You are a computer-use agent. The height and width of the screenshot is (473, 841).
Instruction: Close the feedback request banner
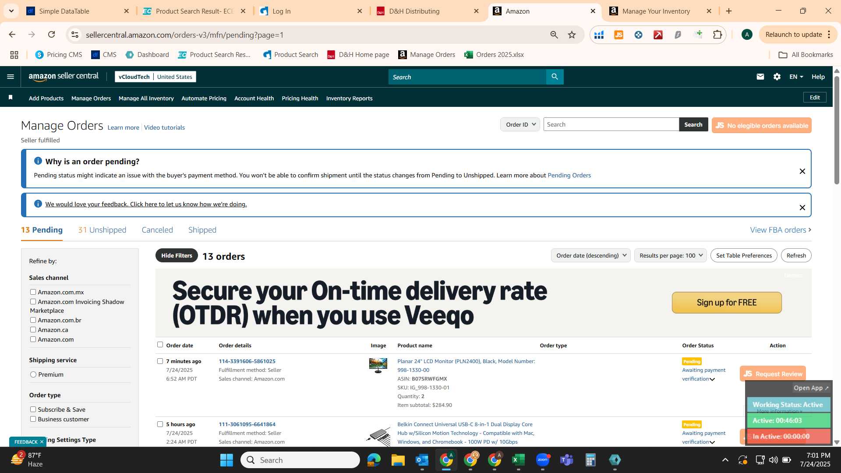pos(802,208)
